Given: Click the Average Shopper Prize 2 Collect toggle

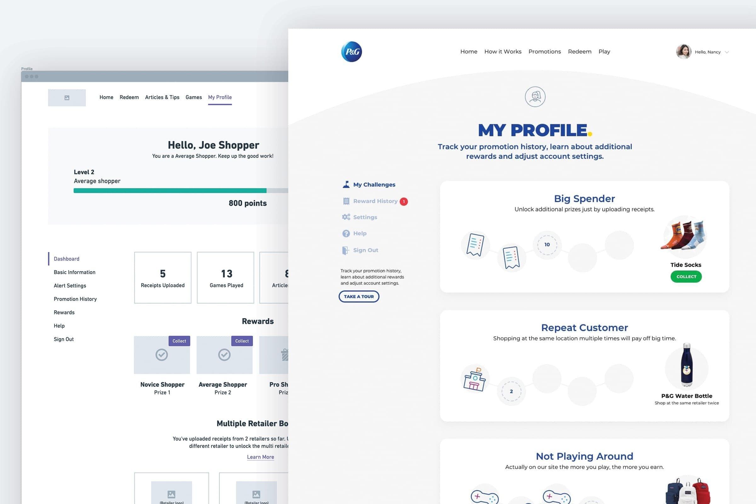Looking at the screenshot, I should pos(241,340).
